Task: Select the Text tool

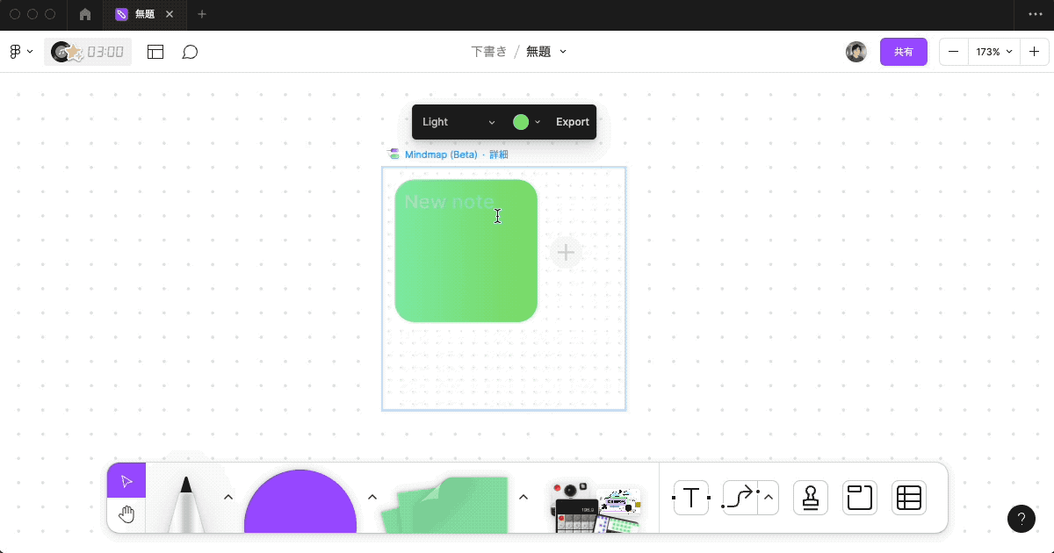Action: [x=690, y=497]
